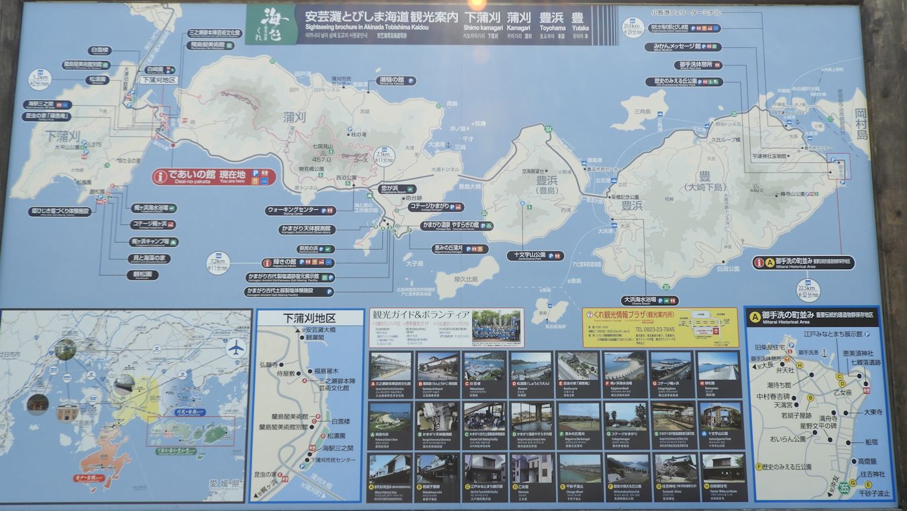
Task: Click the green icon on 梶ヶ浜キャンプ場 label
Action: coord(172,241)
